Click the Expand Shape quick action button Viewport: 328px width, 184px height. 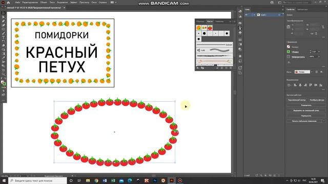pyautogui.click(x=317, y=100)
